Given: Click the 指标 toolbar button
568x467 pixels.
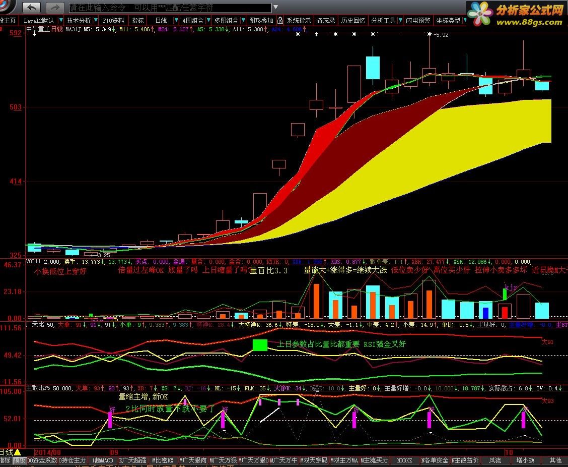Looking at the screenshot, I should [x=137, y=21].
